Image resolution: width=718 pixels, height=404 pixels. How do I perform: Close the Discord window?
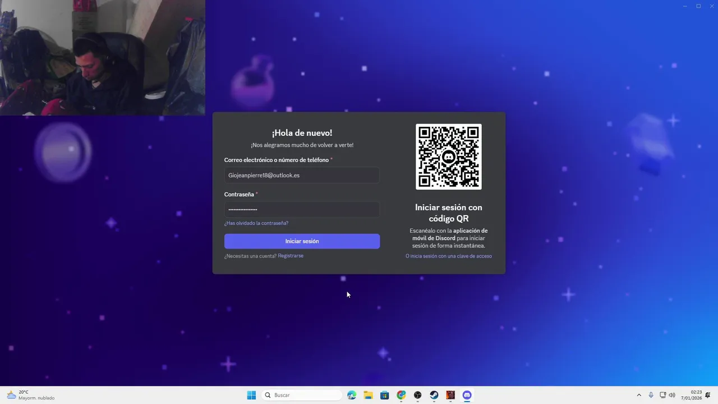pyautogui.click(x=711, y=6)
